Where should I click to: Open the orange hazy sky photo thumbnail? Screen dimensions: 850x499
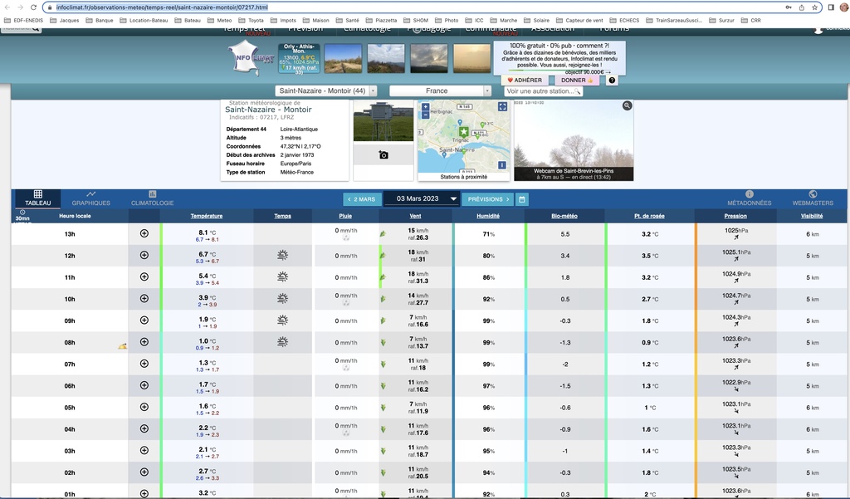point(471,59)
